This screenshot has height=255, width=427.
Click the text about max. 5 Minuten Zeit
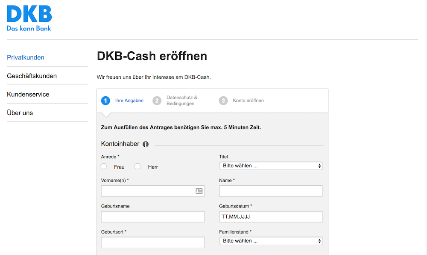(181, 127)
